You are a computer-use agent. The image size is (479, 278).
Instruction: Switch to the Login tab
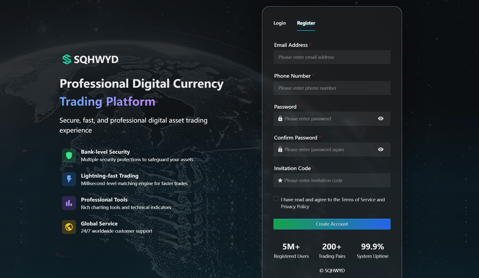coord(280,23)
